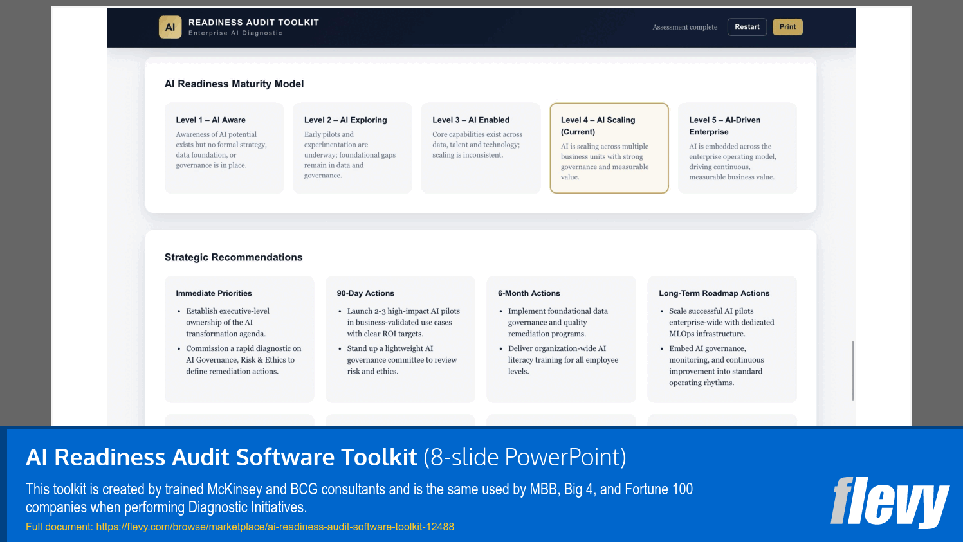Click 'Deliver organization-wide AI literacy' bullet
The image size is (963, 542).
[563, 360]
